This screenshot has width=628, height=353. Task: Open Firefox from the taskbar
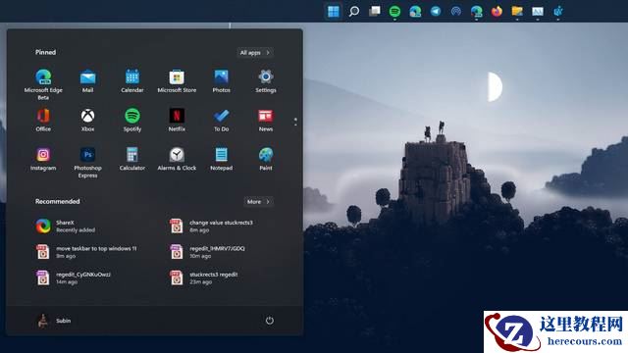point(497,11)
